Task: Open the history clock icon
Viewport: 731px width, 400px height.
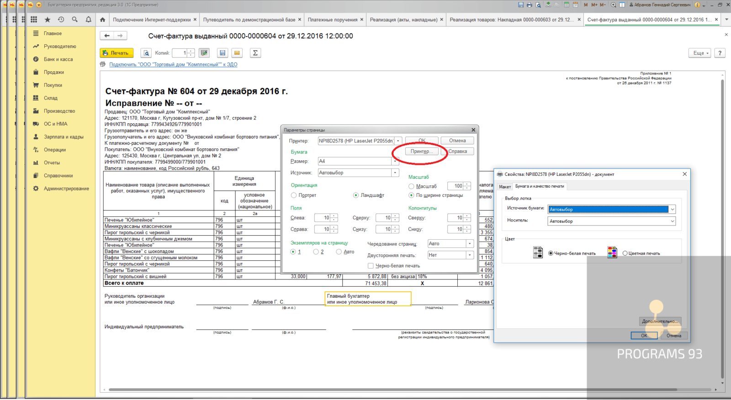Action: point(61,20)
